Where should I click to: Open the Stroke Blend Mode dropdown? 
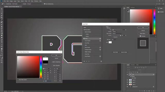click(x=117, y=33)
